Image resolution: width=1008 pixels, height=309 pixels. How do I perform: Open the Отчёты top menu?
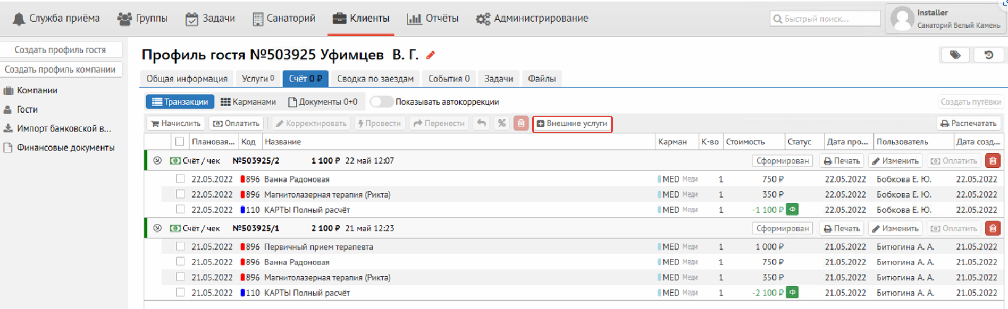432,19
